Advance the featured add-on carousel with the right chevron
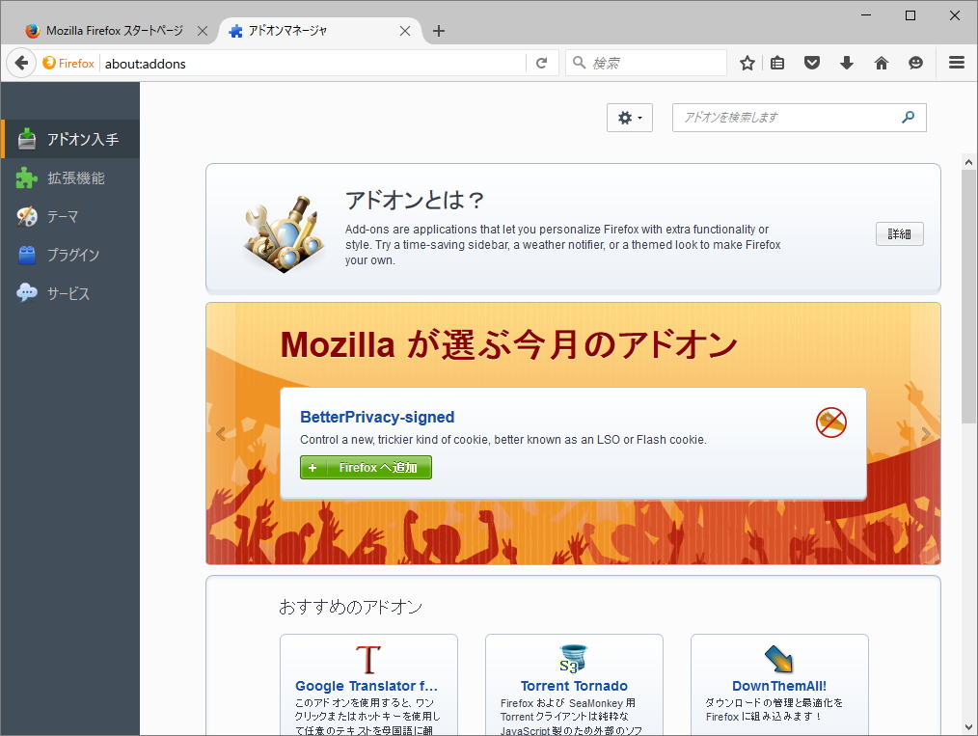The image size is (978, 736). (x=925, y=433)
